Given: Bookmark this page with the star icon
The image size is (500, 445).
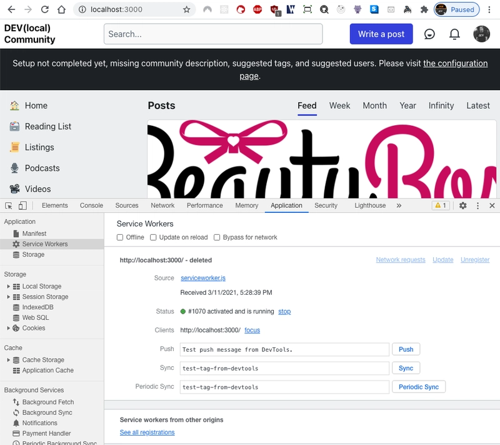Looking at the screenshot, I should point(186,9).
